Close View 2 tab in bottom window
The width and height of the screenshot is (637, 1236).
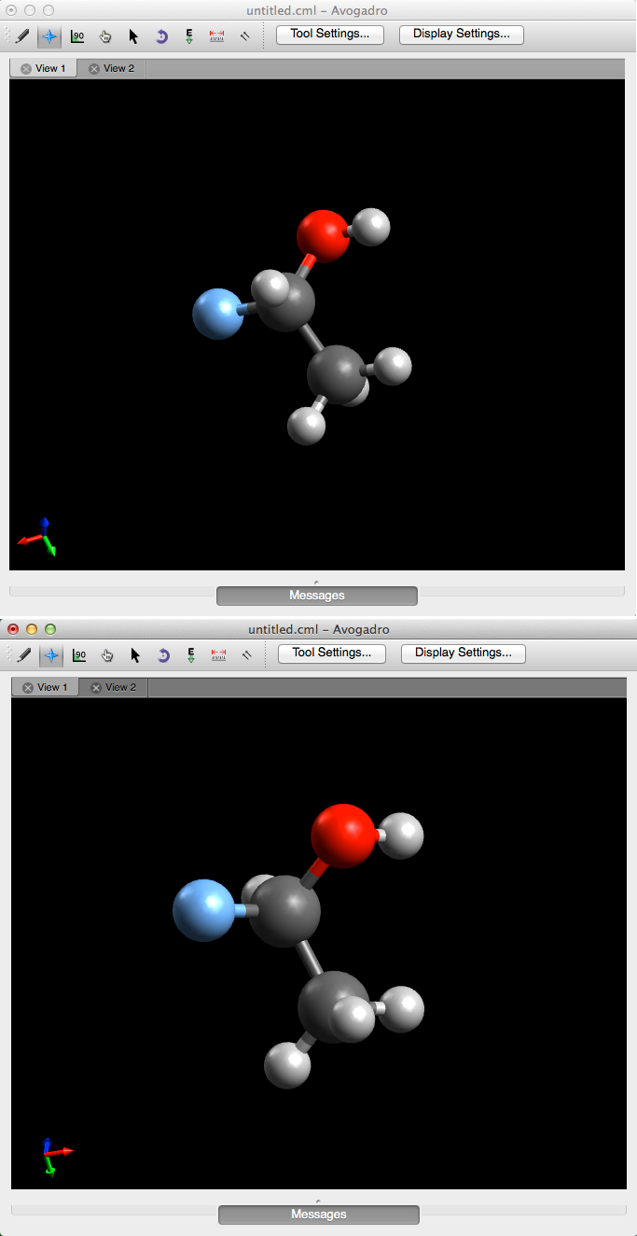pyautogui.click(x=96, y=688)
